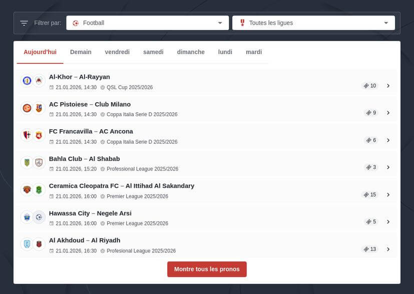Click the filter lines icon beside Filtrer par

point(24,23)
